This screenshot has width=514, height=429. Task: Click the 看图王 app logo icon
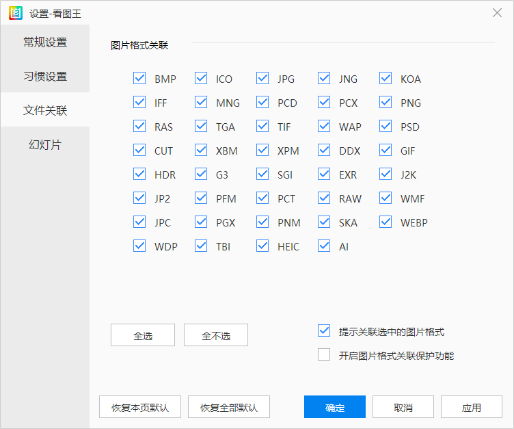[16, 13]
